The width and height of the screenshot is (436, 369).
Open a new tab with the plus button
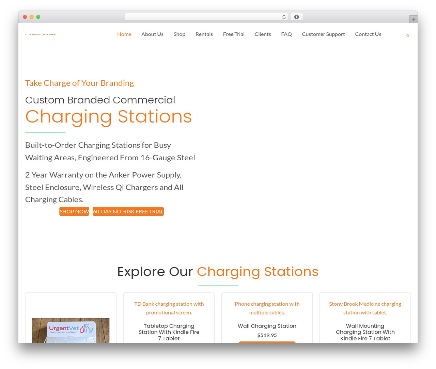click(x=413, y=19)
